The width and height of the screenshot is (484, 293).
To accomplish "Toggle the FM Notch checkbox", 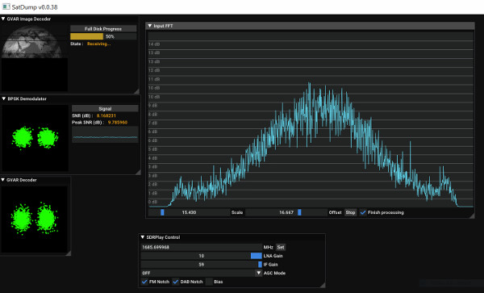I will [x=144, y=282].
